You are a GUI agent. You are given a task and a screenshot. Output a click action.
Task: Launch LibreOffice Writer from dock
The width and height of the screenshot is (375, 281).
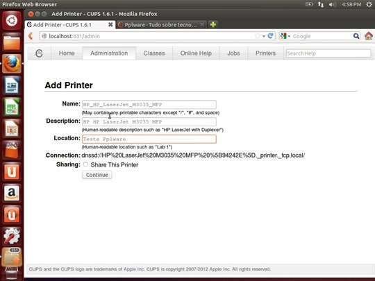[x=12, y=85]
